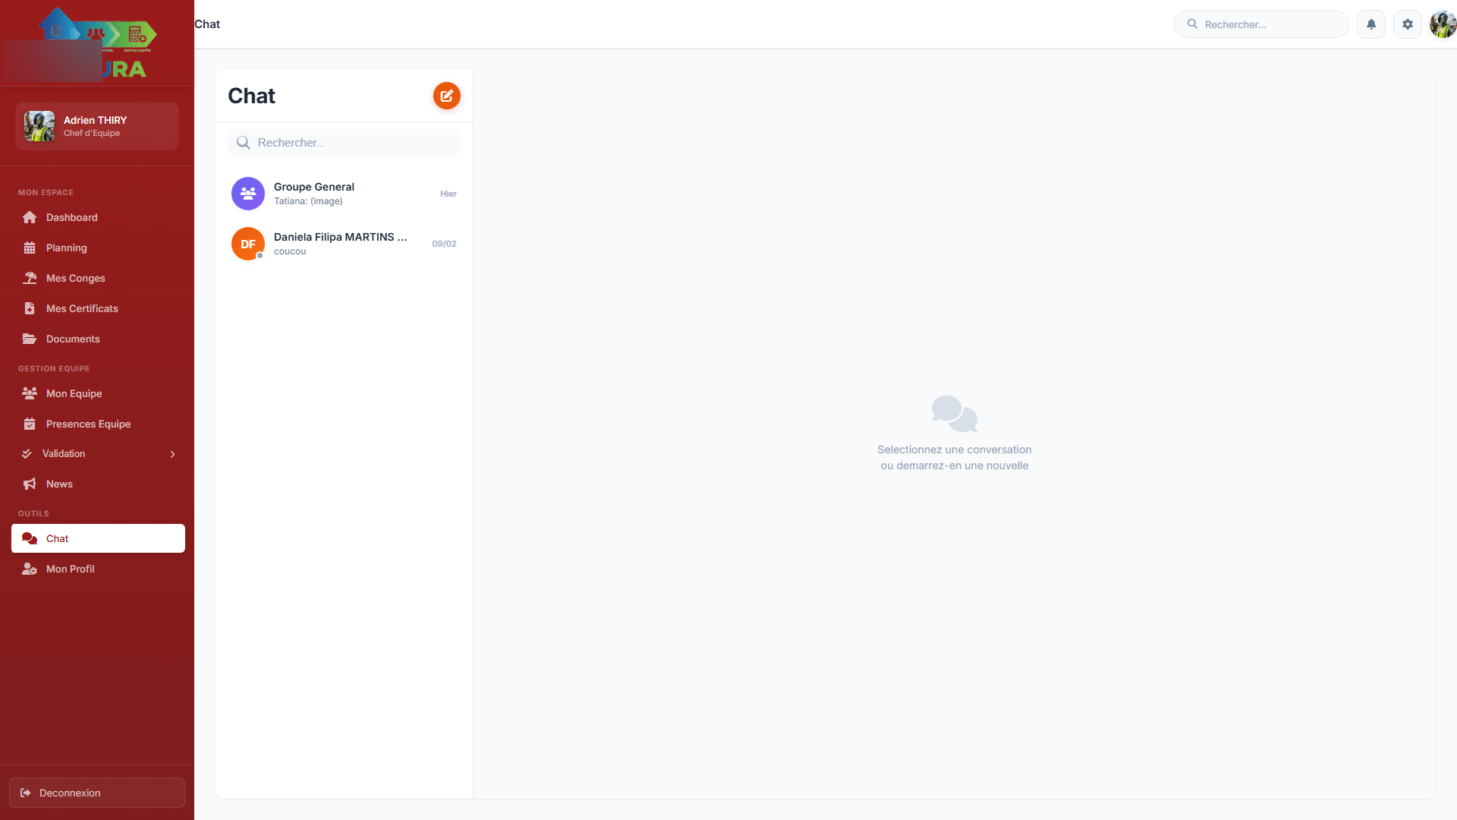Open Groupe General group avatar icon

[247, 194]
